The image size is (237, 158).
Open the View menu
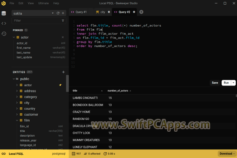[x=31, y=3]
